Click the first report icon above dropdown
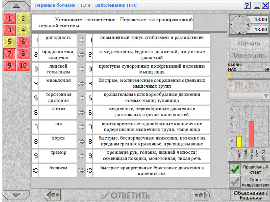Viewport: 270px width, 202px height. (x=234, y=86)
